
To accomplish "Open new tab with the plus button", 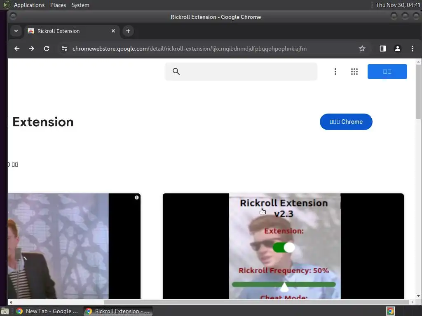I will pyautogui.click(x=128, y=31).
